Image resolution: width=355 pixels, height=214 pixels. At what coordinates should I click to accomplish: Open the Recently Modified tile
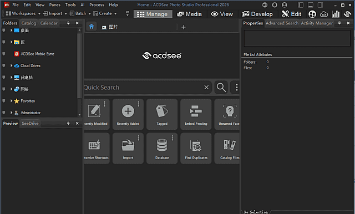point(97,114)
